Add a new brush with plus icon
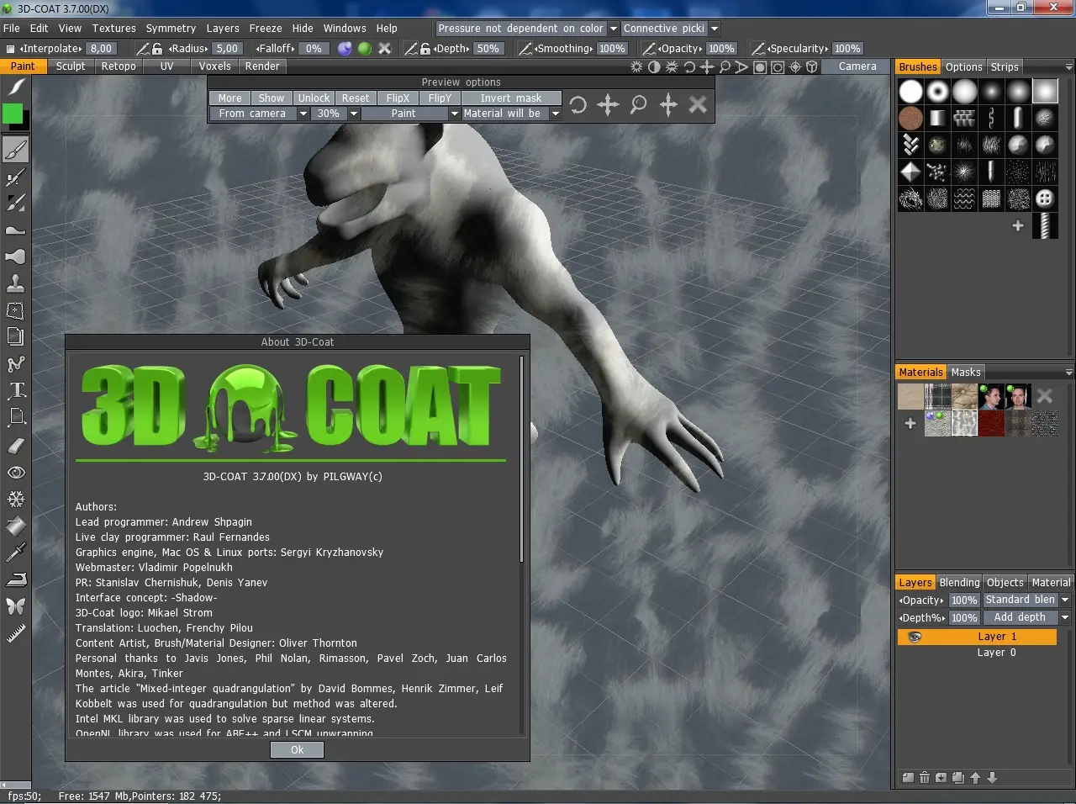The height and width of the screenshot is (804, 1076). click(x=1018, y=225)
